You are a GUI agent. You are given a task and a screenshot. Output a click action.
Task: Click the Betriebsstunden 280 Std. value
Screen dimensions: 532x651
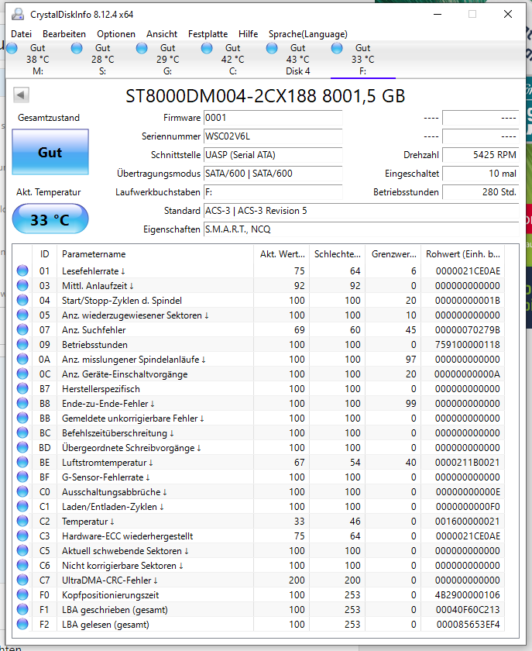481,192
